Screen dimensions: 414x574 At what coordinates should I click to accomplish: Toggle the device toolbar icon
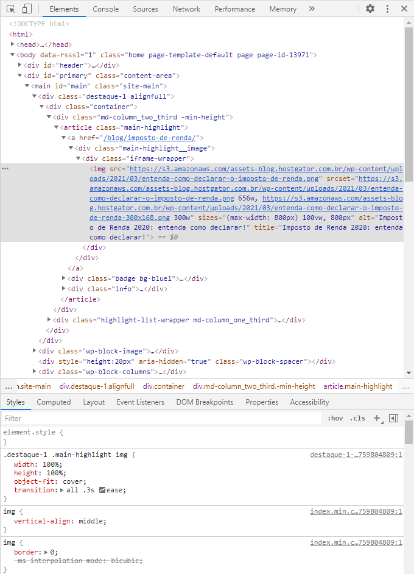point(27,9)
